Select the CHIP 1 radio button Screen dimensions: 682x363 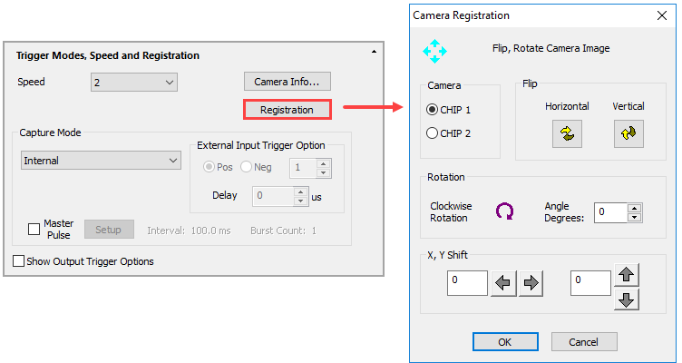pos(433,110)
